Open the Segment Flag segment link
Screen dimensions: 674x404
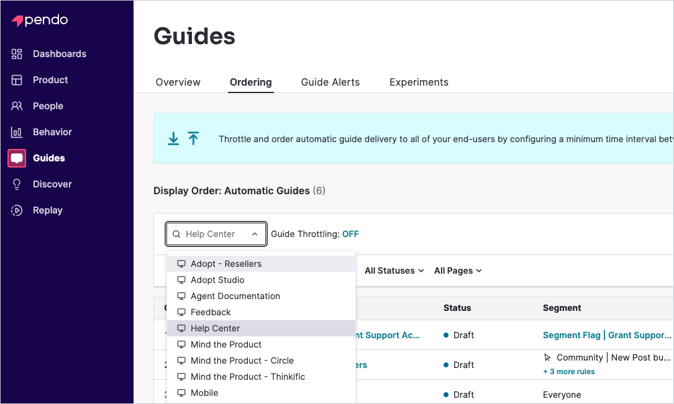pos(572,335)
